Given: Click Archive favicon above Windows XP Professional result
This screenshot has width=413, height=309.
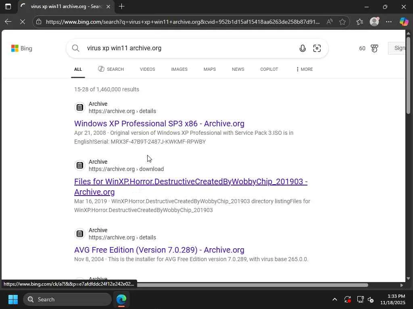Looking at the screenshot, I should click(x=79, y=107).
